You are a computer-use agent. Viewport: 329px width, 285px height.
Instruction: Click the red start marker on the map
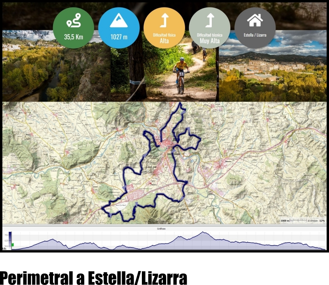tap(160, 144)
